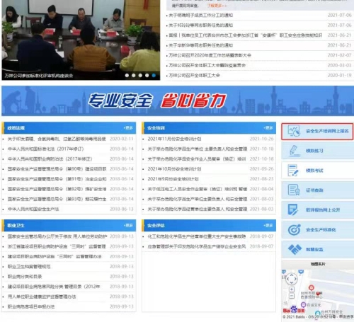Click the map pan direction control
Screen dimensions: 354x322
(292, 279)
